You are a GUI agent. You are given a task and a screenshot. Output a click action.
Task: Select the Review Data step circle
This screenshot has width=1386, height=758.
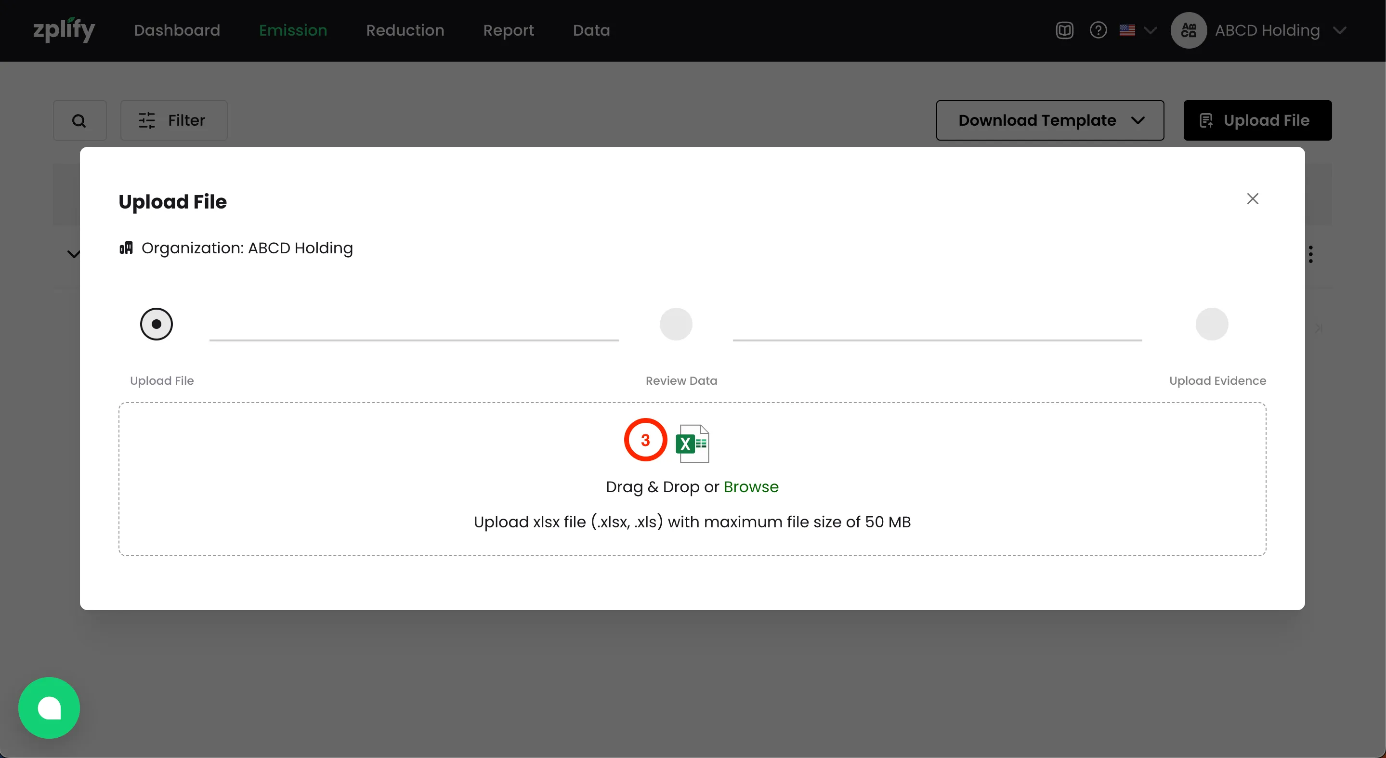(x=676, y=324)
